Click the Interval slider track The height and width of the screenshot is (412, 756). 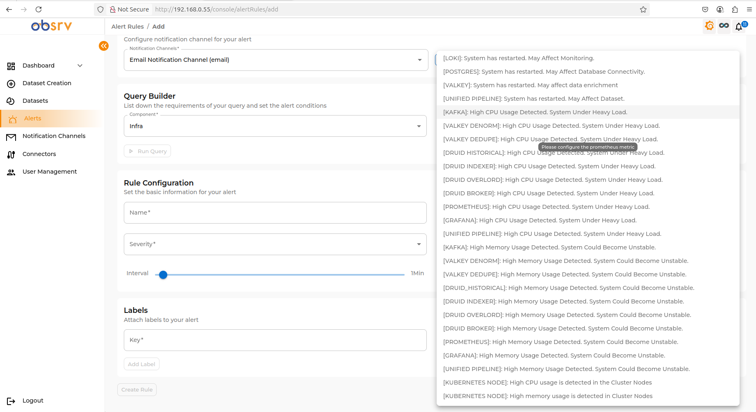tap(280, 275)
